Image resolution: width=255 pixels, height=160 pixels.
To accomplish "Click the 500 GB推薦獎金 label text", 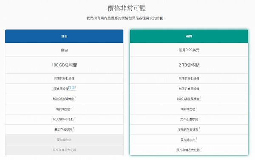I will (x=63, y=99).
